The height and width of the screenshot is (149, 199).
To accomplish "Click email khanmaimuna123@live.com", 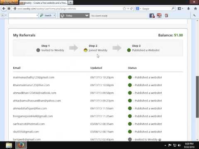I will 32,85.
